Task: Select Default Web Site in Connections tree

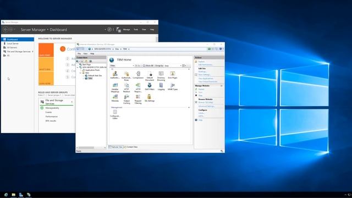Action: pyautogui.click(x=95, y=76)
